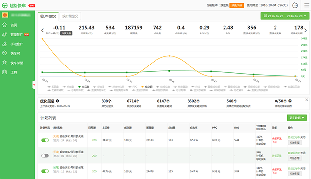The image size is (311, 179).
Task: Enable the 超级快车2号引擎 plan switch
Action: point(45,156)
